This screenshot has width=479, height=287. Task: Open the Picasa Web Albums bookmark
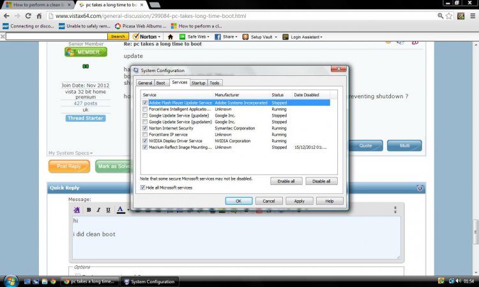[141, 26]
